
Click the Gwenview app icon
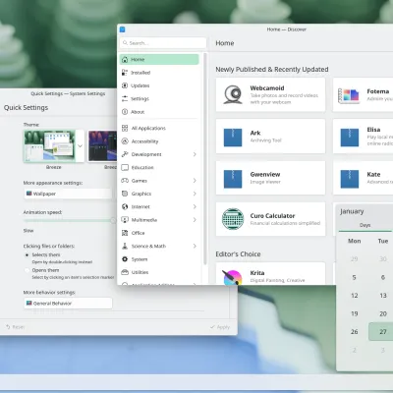click(233, 179)
